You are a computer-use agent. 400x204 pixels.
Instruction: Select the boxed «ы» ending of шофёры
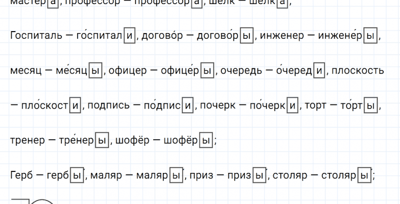(206, 141)
